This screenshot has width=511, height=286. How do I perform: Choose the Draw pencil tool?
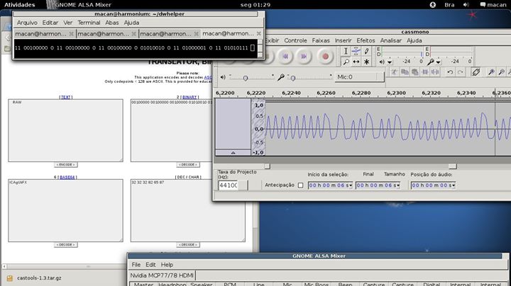click(366, 51)
